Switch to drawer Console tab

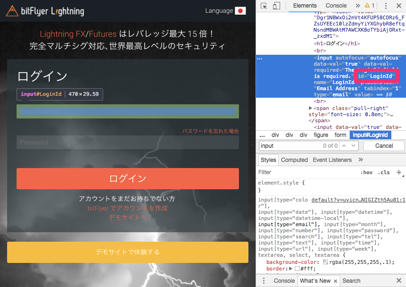(284, 281)
